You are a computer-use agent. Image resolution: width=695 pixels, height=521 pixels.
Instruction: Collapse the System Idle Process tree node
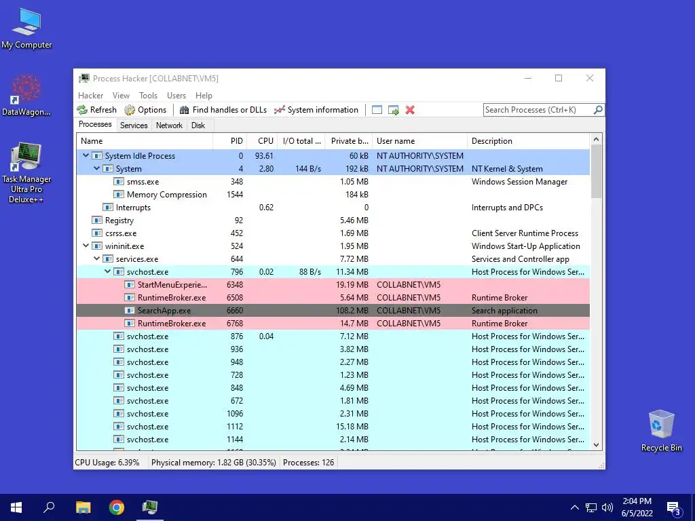pyautogui.click(x=86, y=155)
